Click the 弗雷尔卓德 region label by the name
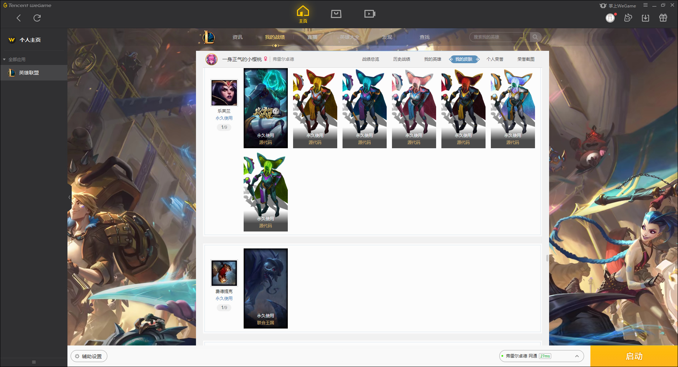Screen dimensions: 678x367 click(x=283, y=59)
